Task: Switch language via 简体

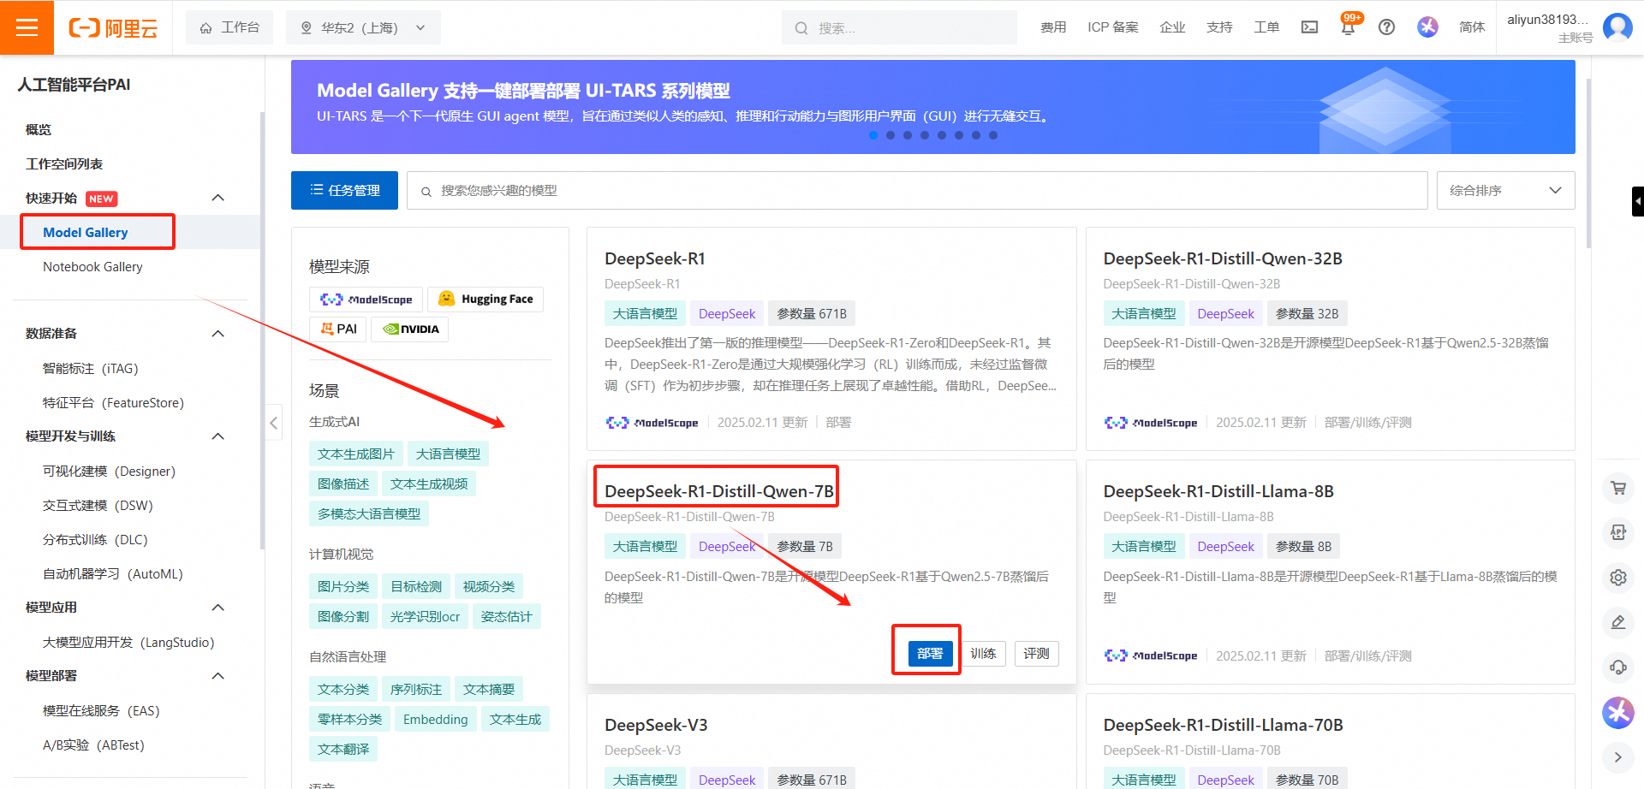Action: 1472,27
